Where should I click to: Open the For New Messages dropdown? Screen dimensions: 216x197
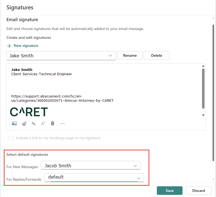click(x=91, y=165)
